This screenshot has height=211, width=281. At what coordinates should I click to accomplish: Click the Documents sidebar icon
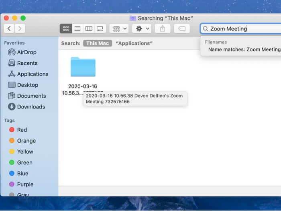coord(12,96)
